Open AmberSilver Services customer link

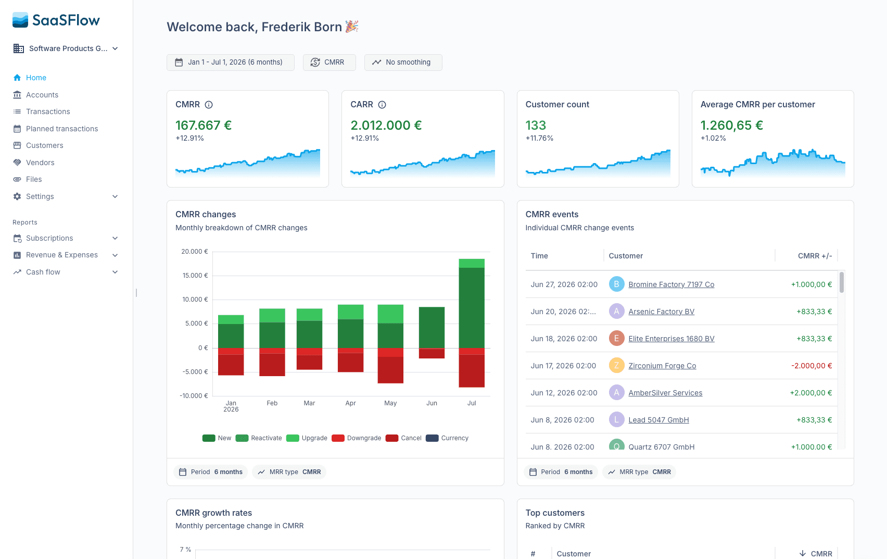pyautogui.click(x=665, y=393)
